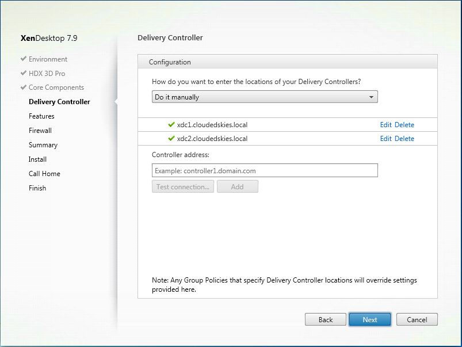This screenshot has width=462, height=347.
Task: Open the Delivery Controllers location method dropdown
Action: [265, 97]
